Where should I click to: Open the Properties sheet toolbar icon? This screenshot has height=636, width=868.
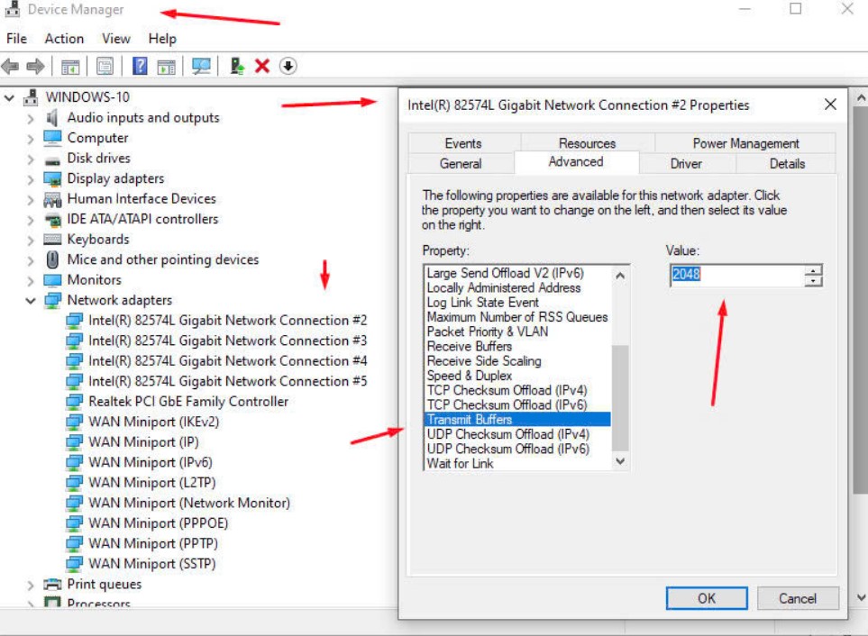click(x=105, y=67)
